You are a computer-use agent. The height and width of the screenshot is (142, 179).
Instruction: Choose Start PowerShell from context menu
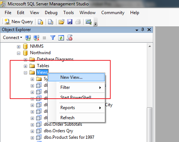pyautogui.click(x=76, y=97)
